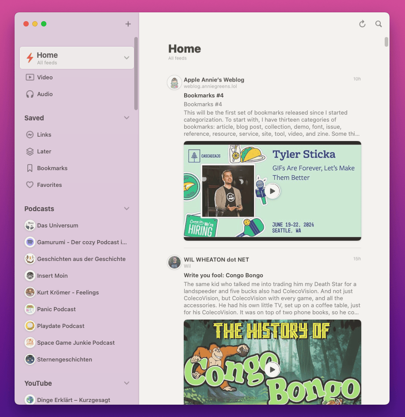Click Space Game Junkie Podcast avatar
The height and width of the screenshot is (417, 405).
pos(30,343)
